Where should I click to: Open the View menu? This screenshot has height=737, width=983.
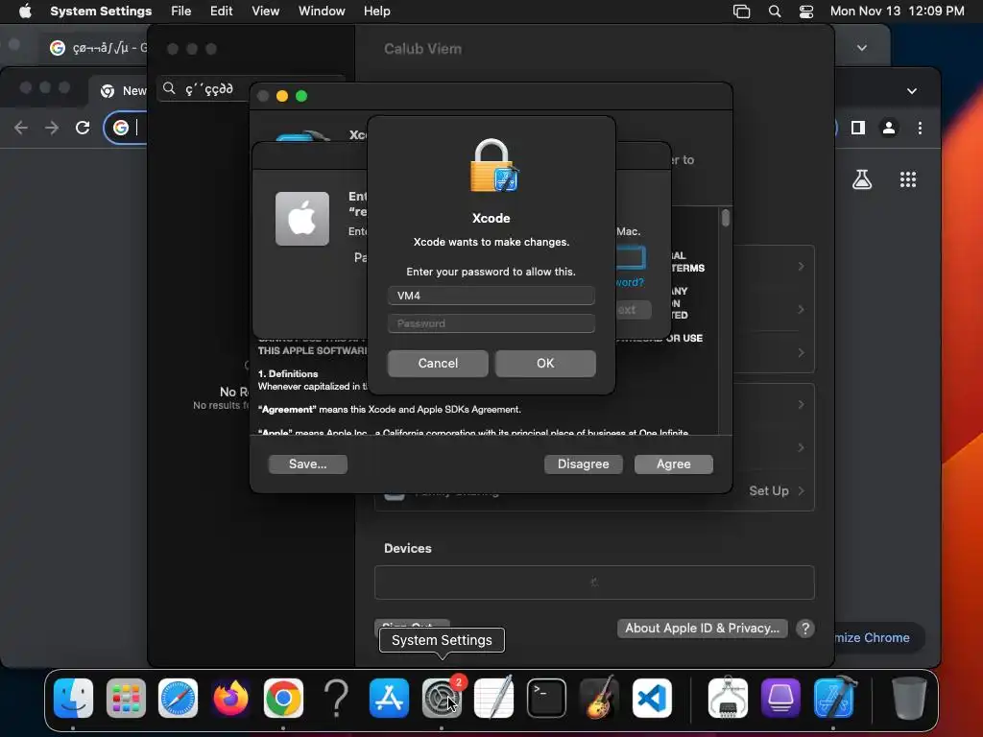coord(265,11)
